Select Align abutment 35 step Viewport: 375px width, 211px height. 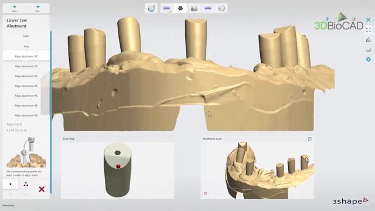tap(26, 76)
